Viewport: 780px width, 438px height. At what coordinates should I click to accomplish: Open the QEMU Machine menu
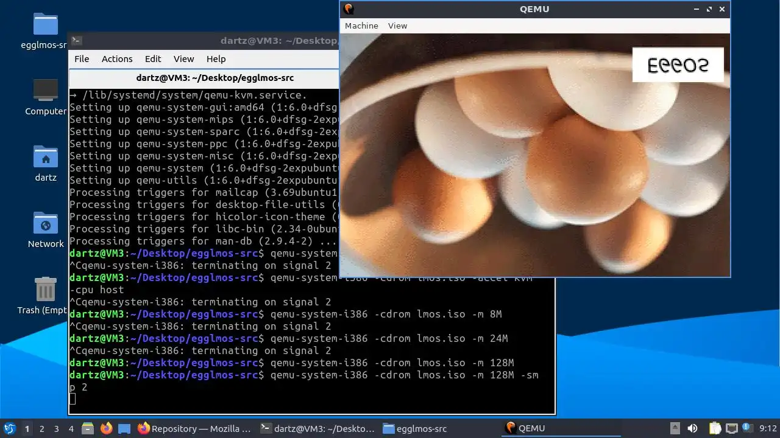361,26
